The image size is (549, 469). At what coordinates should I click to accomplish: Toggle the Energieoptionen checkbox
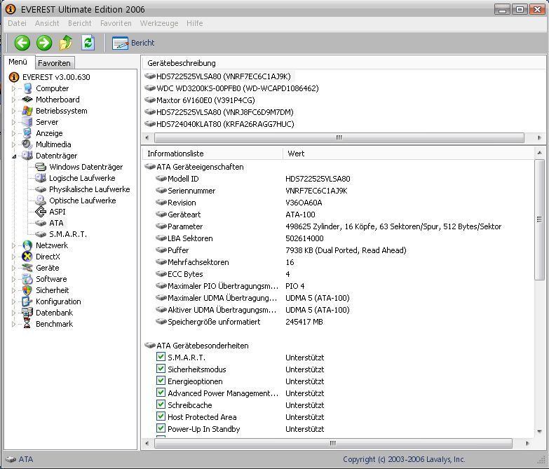[161, 381]
